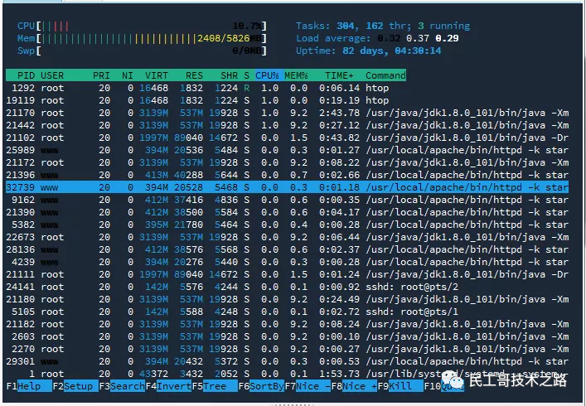Select the java process row PID 2270
The width and height of the screenshot is (586, 406).
coord(287,349)
